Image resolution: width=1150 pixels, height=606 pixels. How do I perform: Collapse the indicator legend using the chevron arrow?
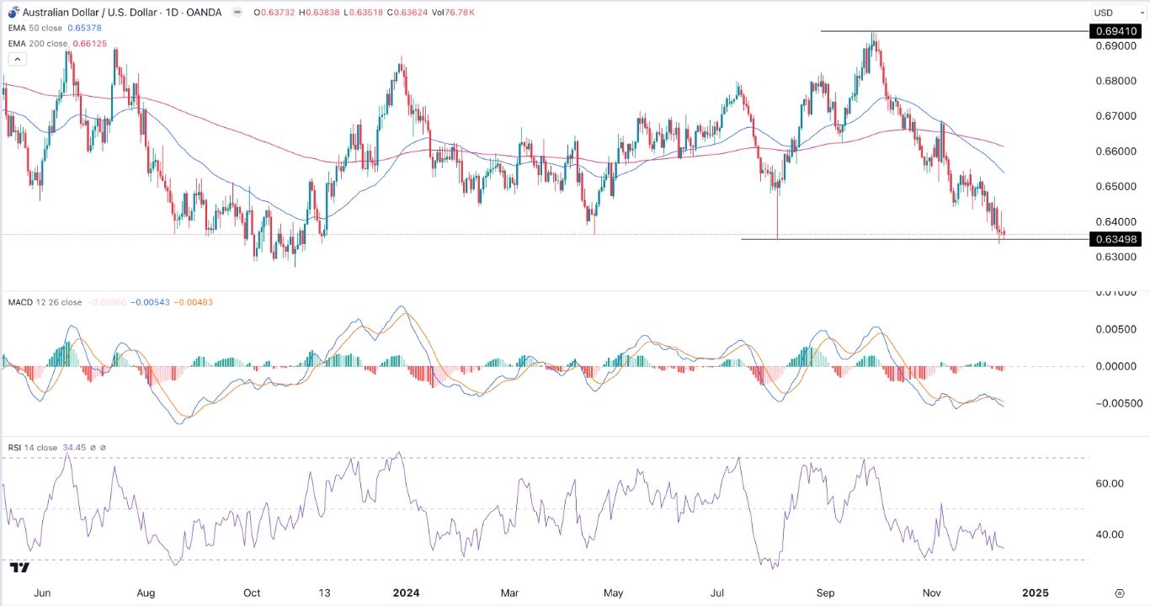coord(17,58)
